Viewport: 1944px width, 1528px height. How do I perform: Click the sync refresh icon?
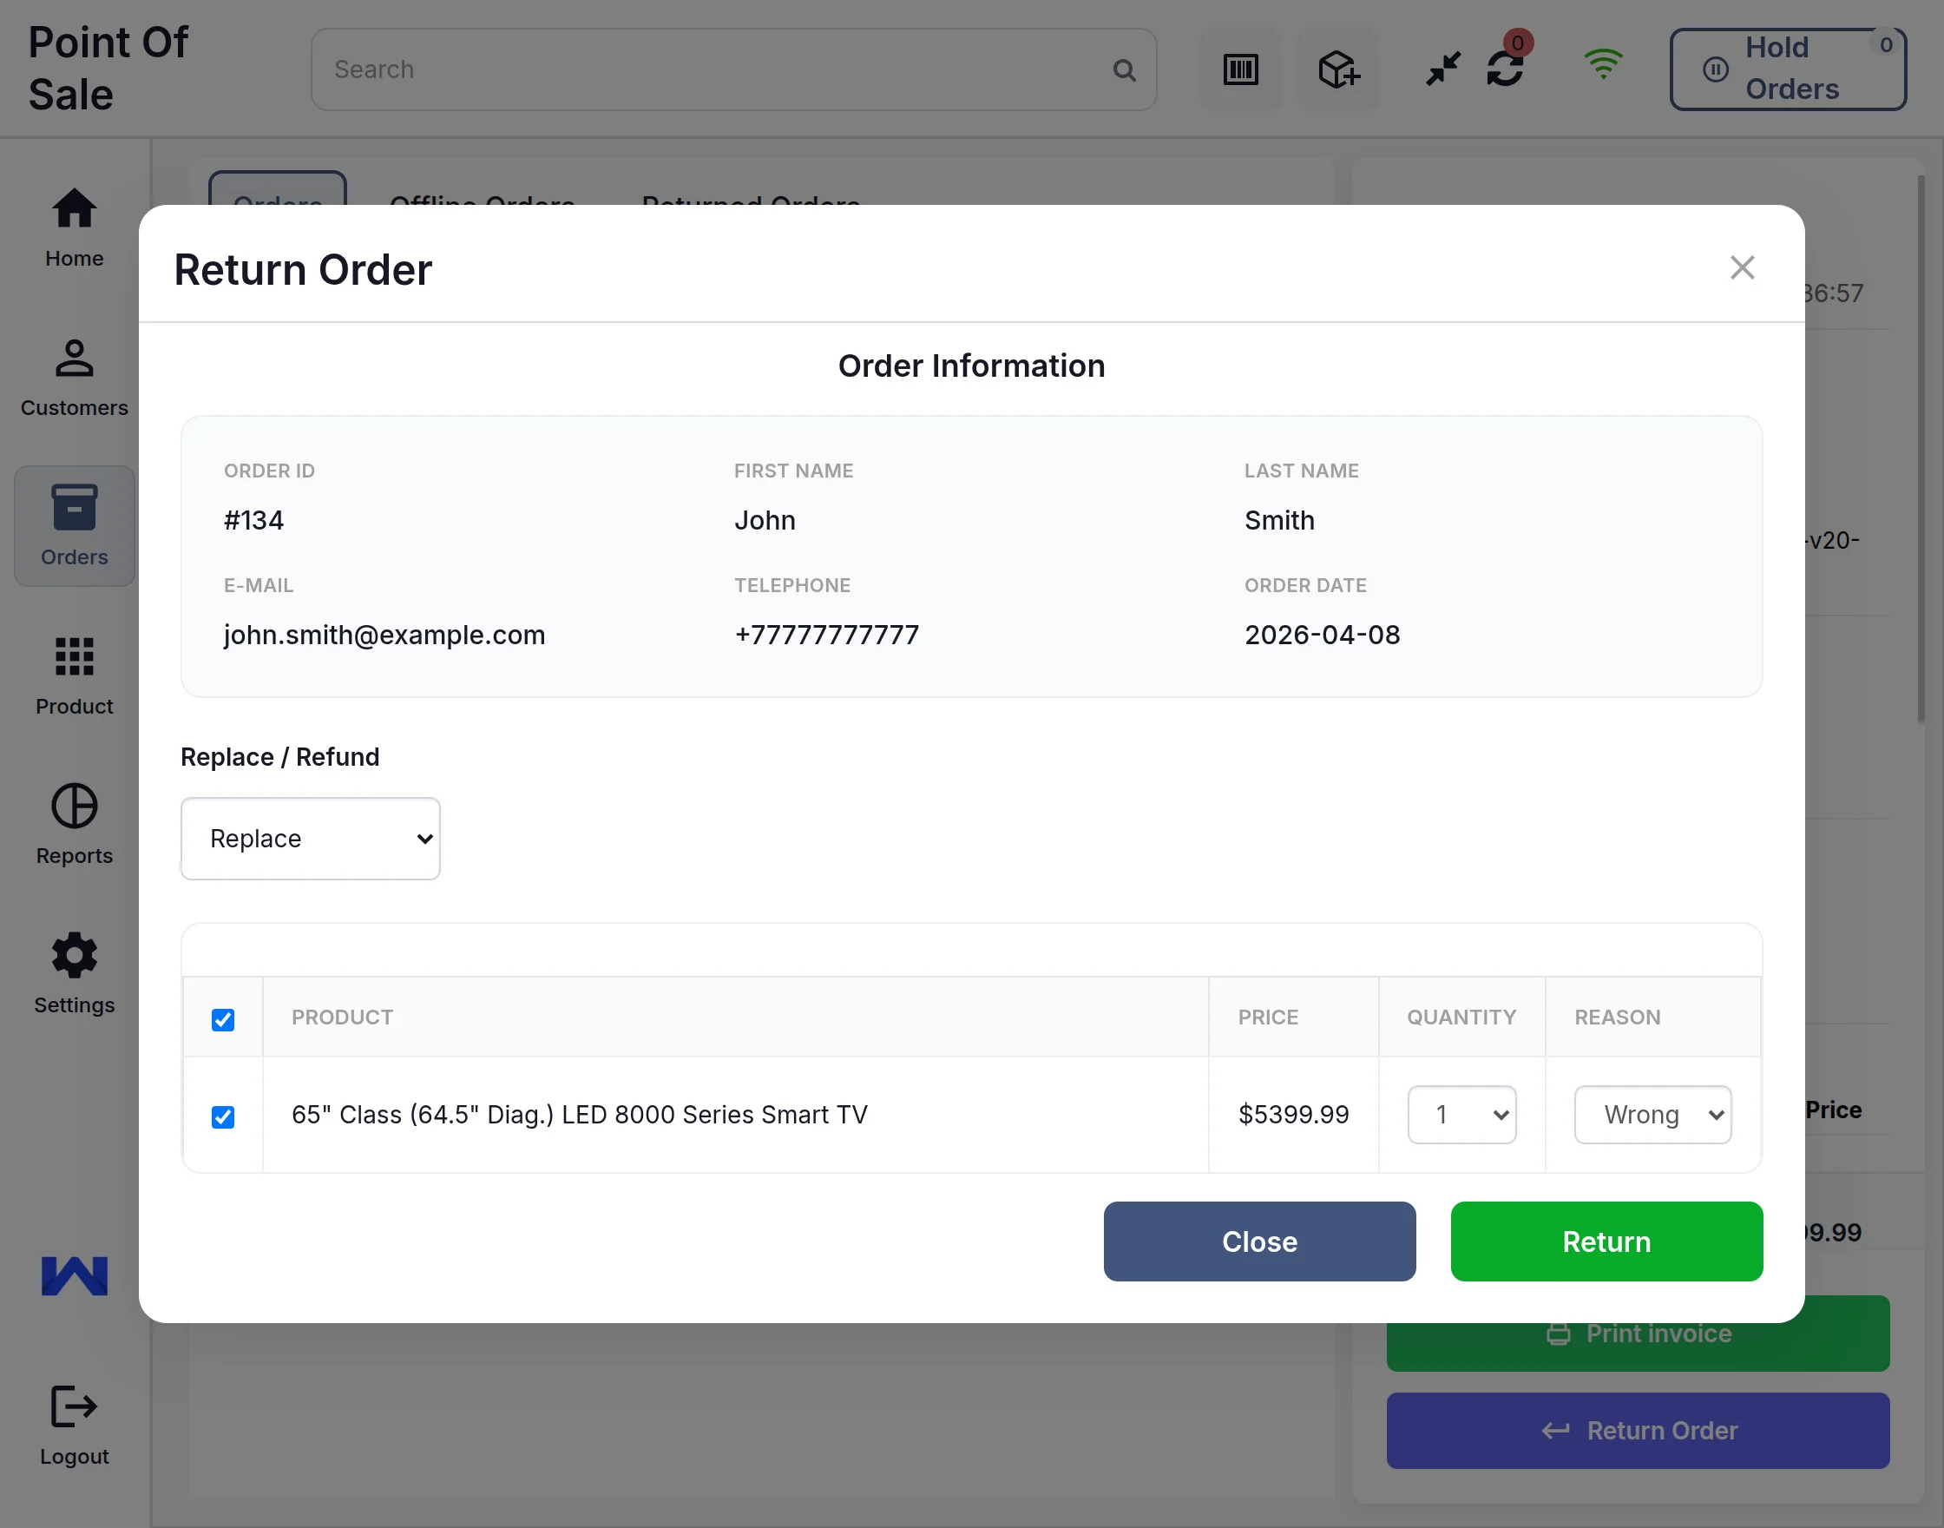1505,69
